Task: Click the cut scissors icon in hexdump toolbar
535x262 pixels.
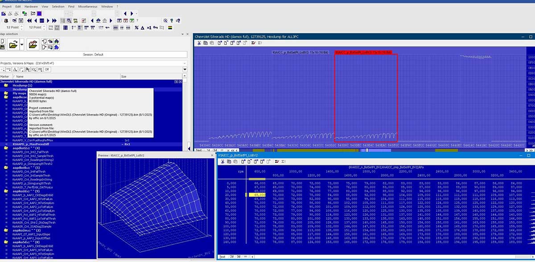Action: 199,43
